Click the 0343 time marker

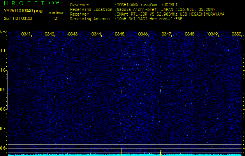tap(73, 34)
